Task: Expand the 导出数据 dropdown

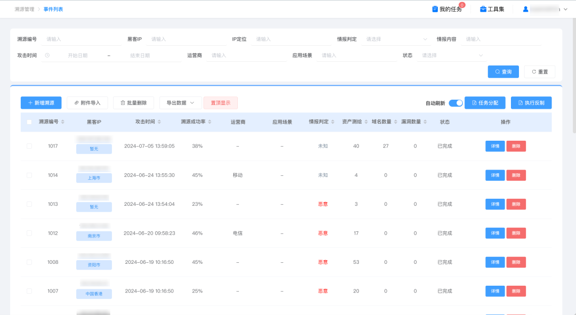Action: [180, 103]
